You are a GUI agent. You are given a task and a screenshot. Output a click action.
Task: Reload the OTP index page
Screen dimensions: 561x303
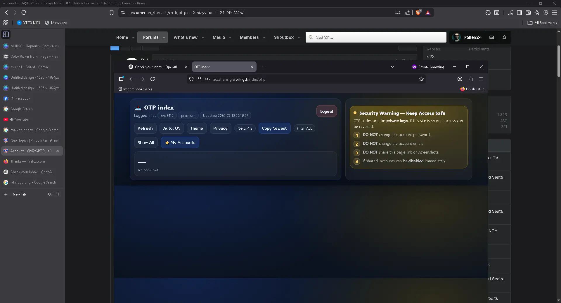153,79
